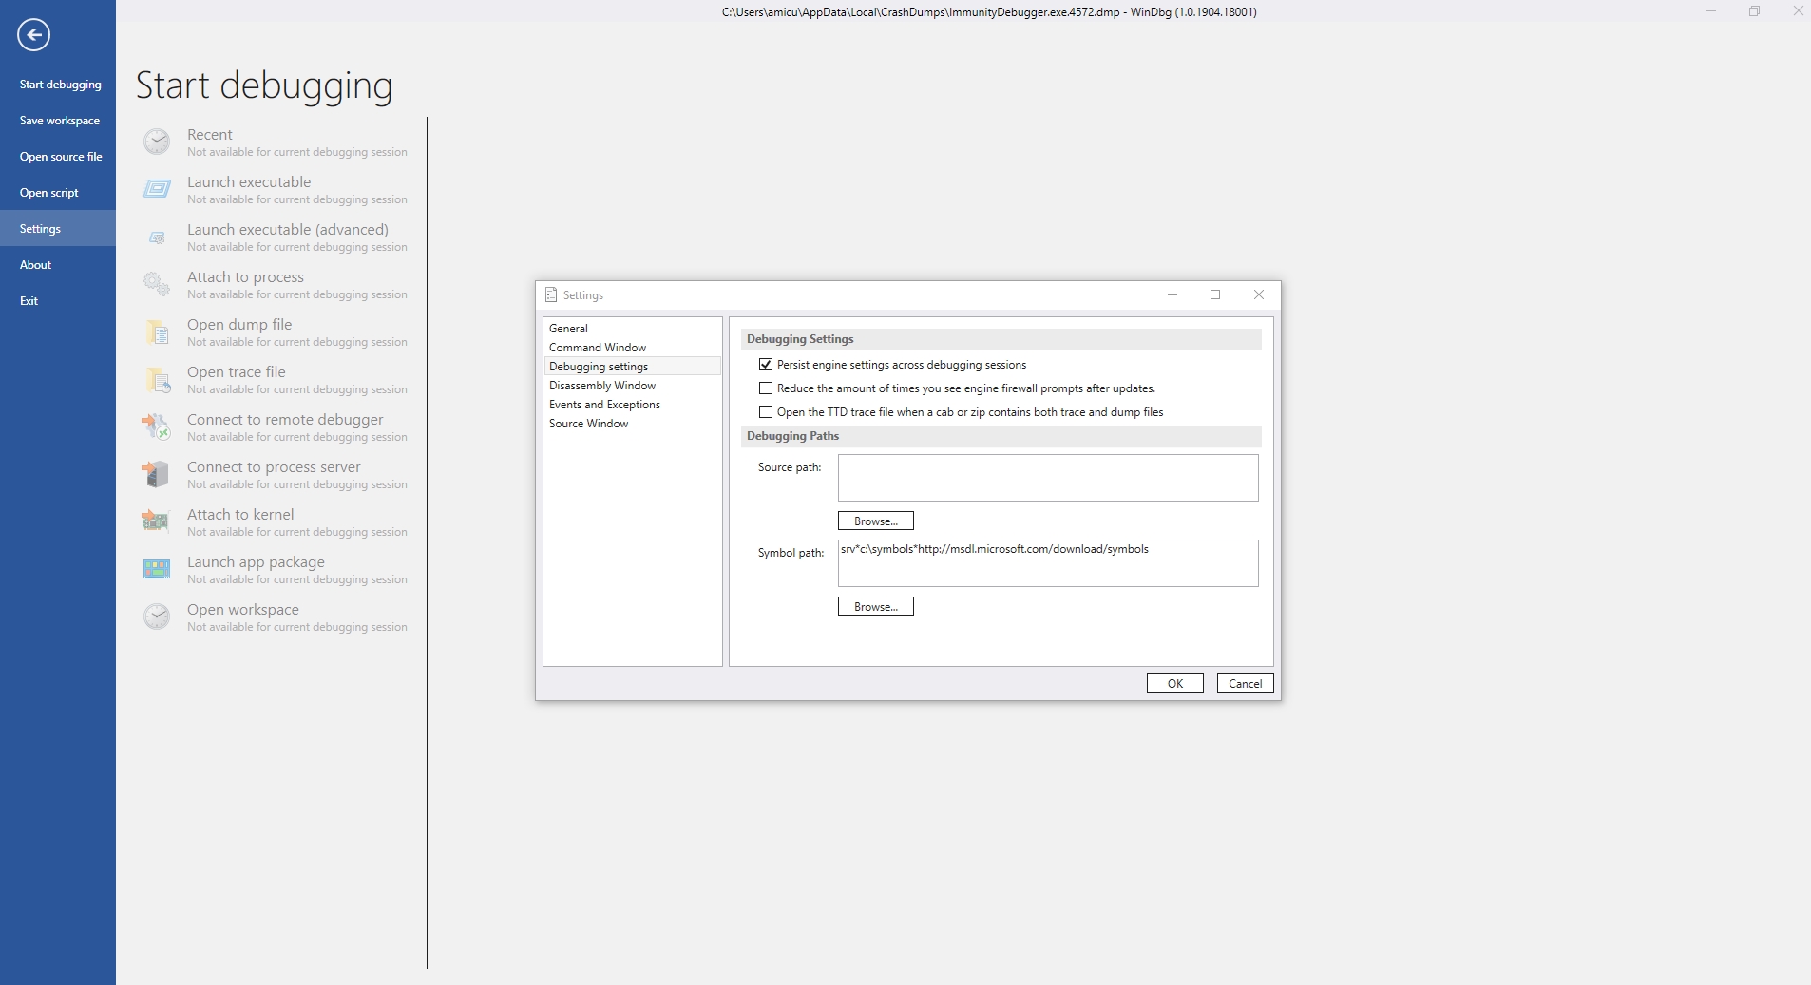Click inside the Symbol path field
This screenshot has width=1811, height=985.
coord(1045,562)
